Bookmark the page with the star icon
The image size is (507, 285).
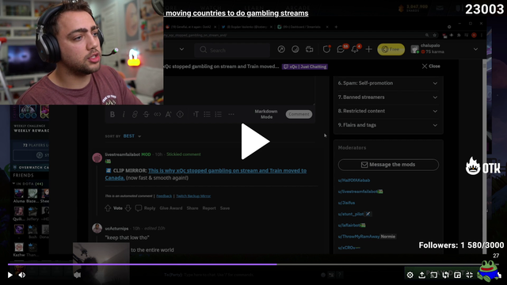[x=435, y=35]
